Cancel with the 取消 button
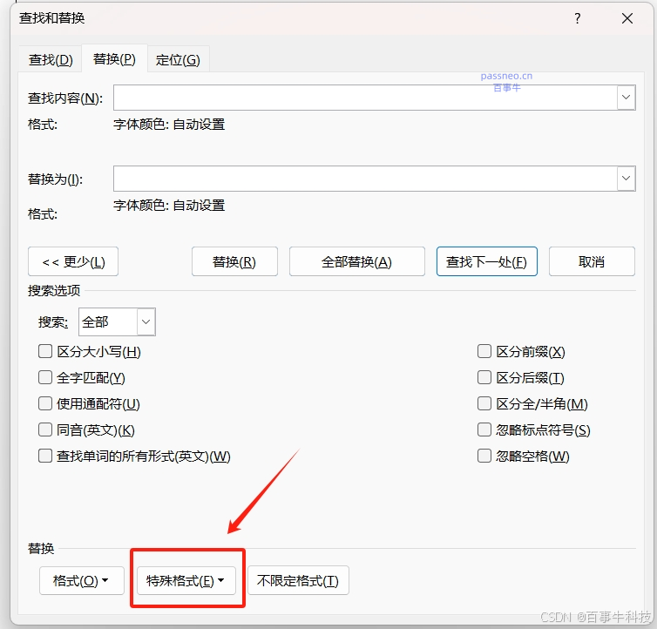This screenshot has width=657, height=629. click(592, 261)
